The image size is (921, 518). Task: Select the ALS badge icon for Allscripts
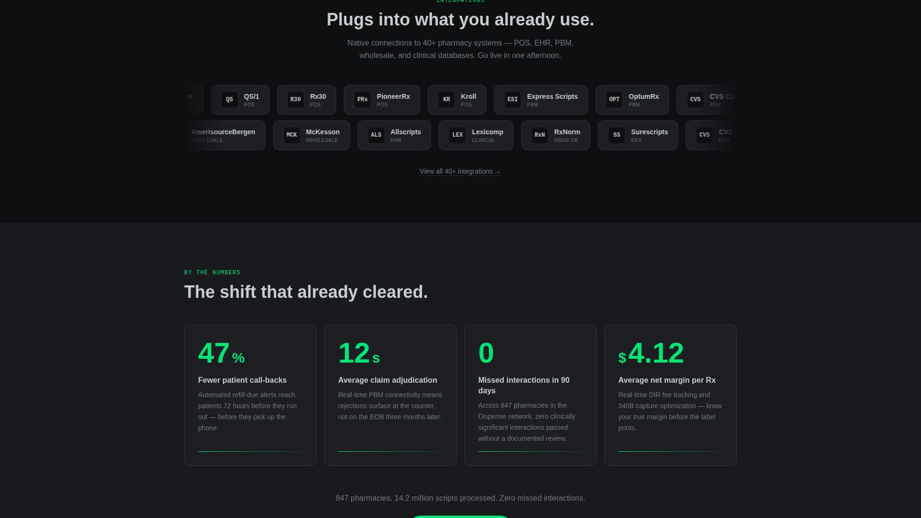[x=376, y=135]
